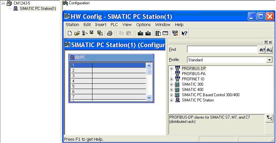The width and height of the screenshot is (276, 143).
Task: Click the Open folder toolbar icon
Action: (x=77, y=33)
